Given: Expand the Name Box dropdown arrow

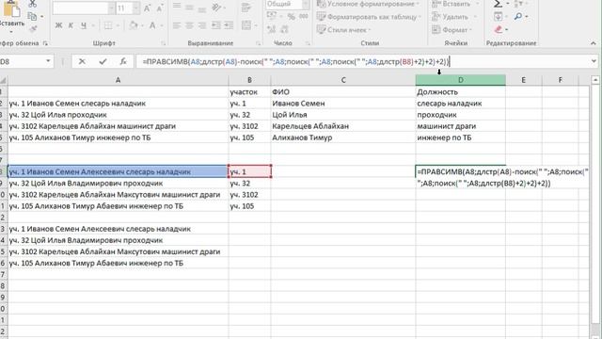Looking at the screenshot, I should click(48, 61).
